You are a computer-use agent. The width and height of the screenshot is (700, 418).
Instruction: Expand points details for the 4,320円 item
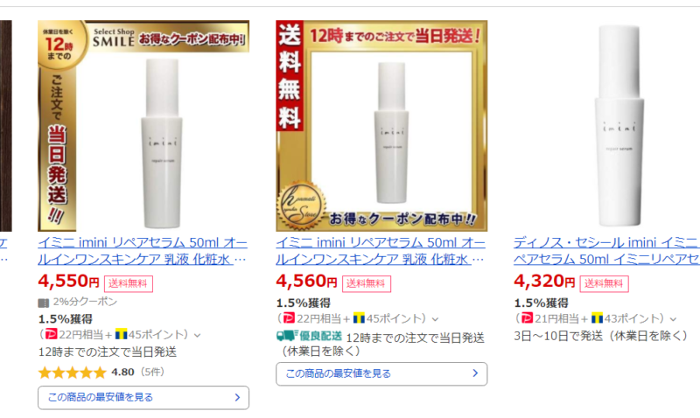(673, 319)
